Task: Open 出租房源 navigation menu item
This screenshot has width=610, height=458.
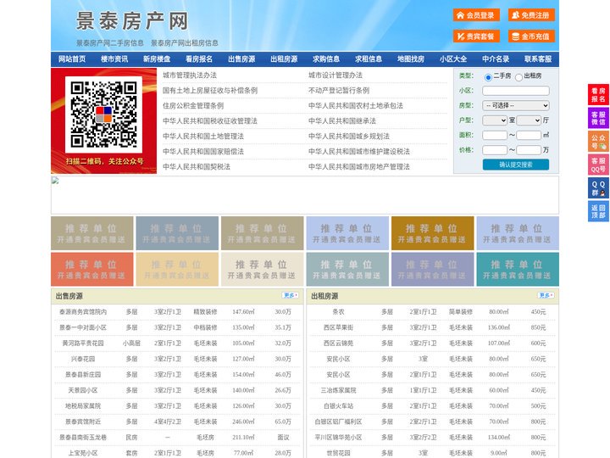Action: (x=284, y=59)
